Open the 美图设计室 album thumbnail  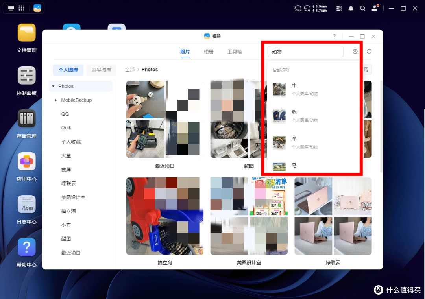point(249,216)
